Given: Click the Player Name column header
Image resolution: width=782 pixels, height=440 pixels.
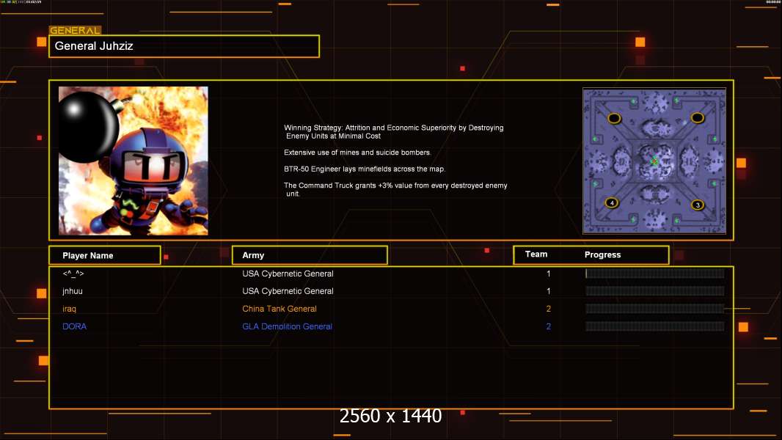Looking at the screenshot, I should tap(105, 255).
